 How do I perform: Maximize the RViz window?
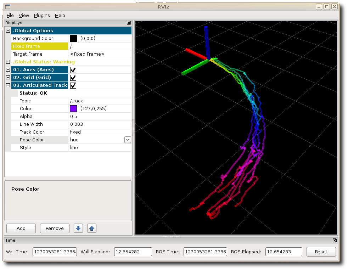point(327,7)
